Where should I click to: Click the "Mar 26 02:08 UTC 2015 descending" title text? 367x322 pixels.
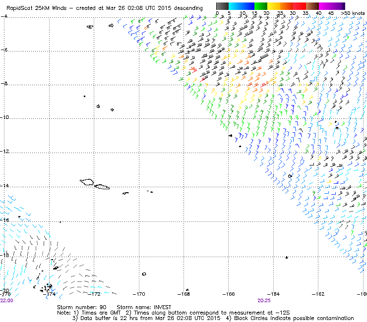click(x=154, y=8)
